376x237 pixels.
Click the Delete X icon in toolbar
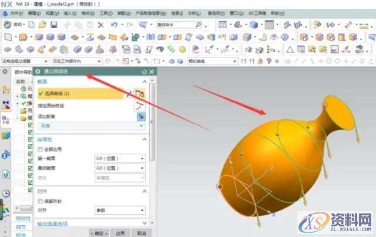click(100, 25)
